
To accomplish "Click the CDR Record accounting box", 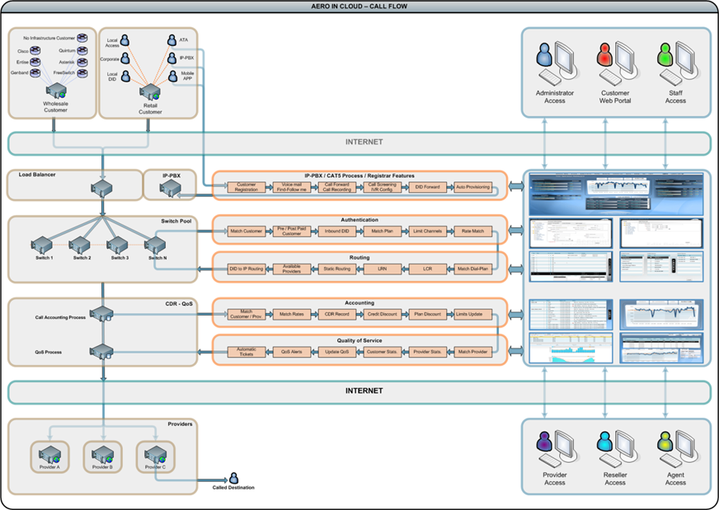I will (337, 314).
